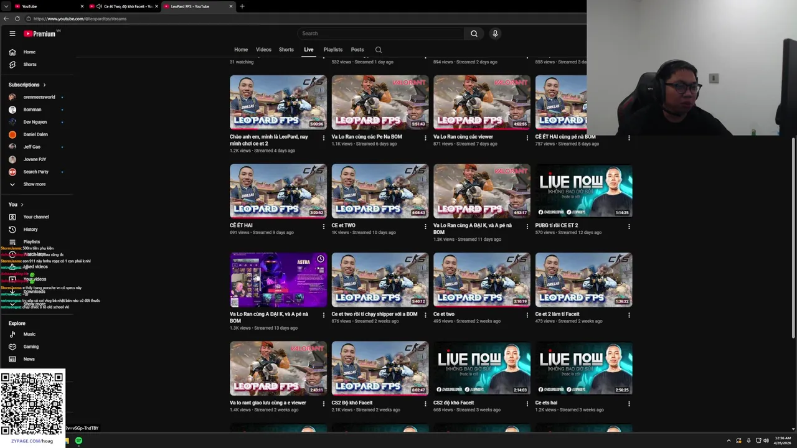Expand the Subscriptions section chevron
797x448 pixels.
44,85
